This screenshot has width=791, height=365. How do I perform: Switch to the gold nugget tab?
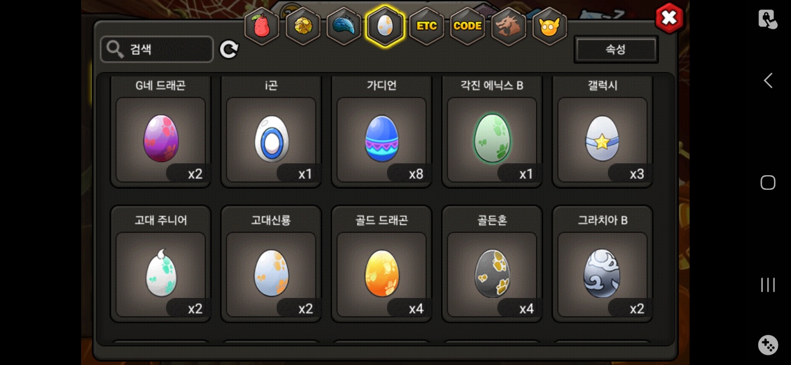click(303, 26)
